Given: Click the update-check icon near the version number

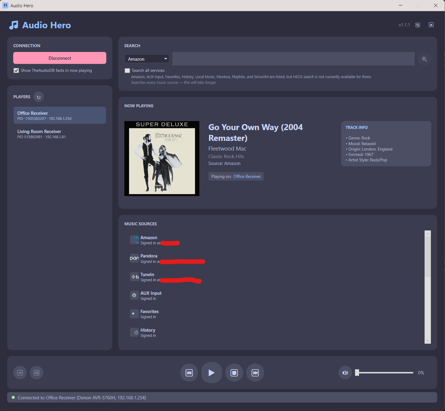Looking at the screenshot, I should pyautogui.click(x=417, y=25).
